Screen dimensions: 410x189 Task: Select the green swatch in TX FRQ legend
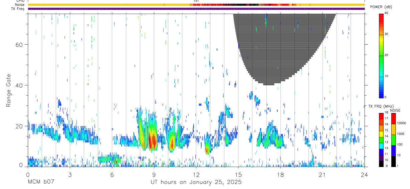381,140
